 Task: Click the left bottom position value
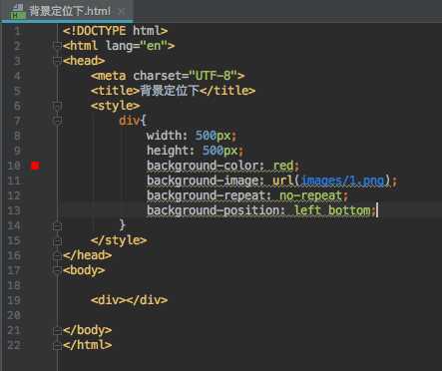[x=332, y=210]
